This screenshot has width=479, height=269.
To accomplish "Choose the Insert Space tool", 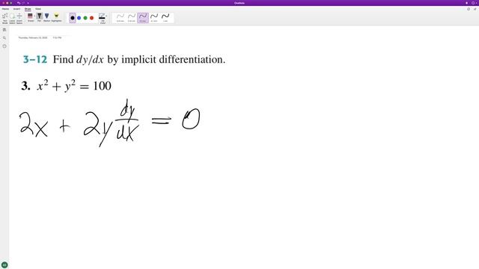I will point(19,18).
